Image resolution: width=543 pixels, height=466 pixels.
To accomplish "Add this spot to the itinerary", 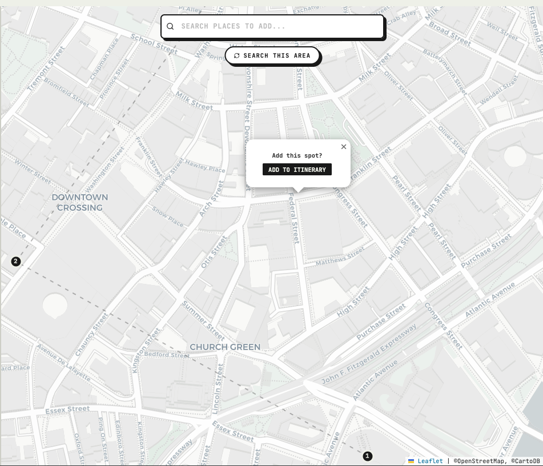I will (297, 170).
